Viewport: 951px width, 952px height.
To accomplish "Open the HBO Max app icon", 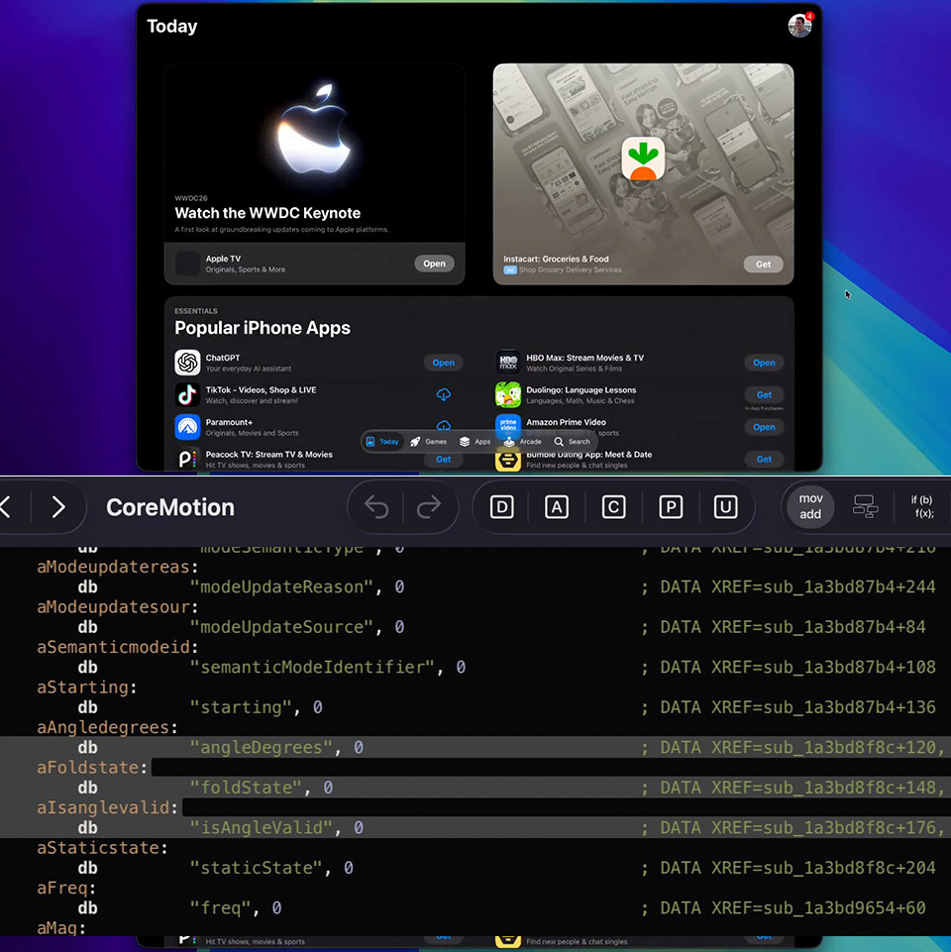I will [508, 363].
